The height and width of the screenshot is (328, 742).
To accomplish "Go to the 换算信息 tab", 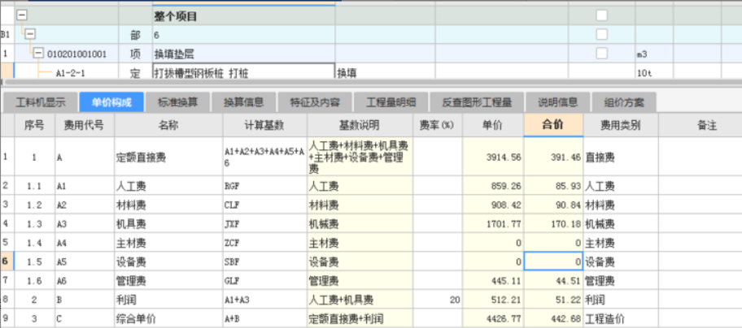I will click(x=244, y=102).
